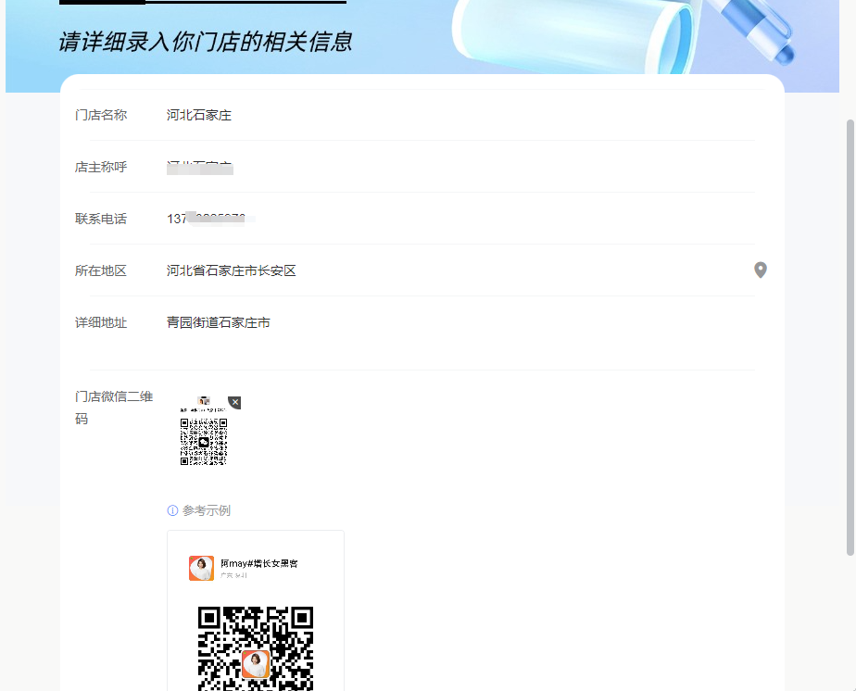Click the heading 请详细录入你门店的相关信息
This screenshot has height=691, width=856.
[x=206, y=42]
